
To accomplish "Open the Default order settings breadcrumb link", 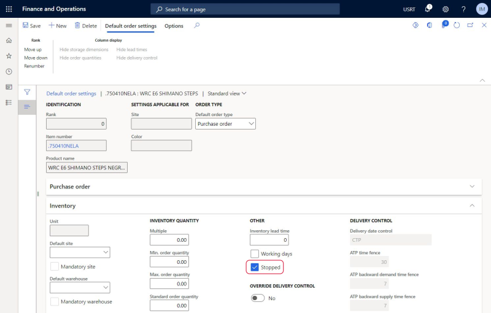I will coord(71,93).
